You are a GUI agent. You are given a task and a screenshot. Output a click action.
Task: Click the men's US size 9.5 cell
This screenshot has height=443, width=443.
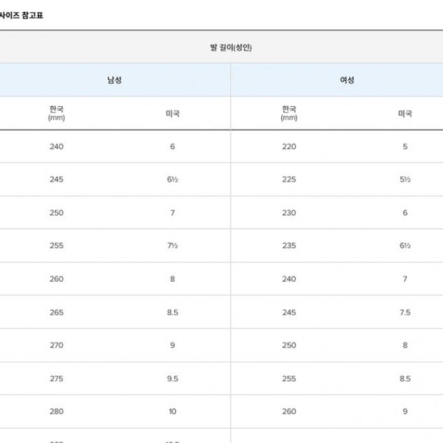pyautogui.click(x=172, y=379)
